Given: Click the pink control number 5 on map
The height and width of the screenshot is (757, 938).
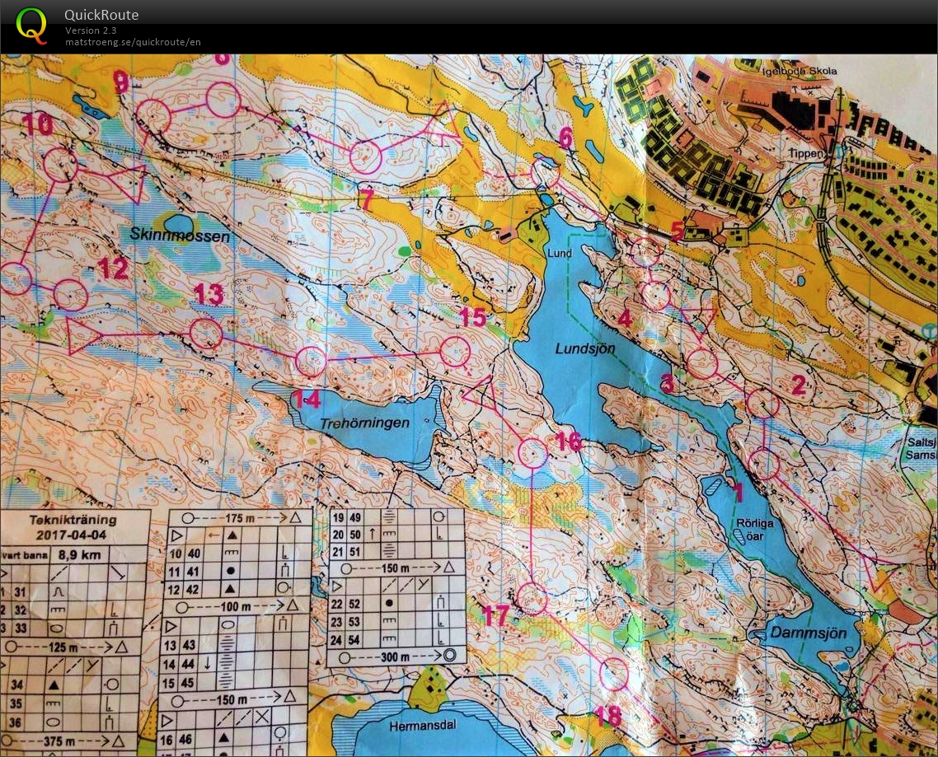Looking at the screenshot, I should click(678, 231).
